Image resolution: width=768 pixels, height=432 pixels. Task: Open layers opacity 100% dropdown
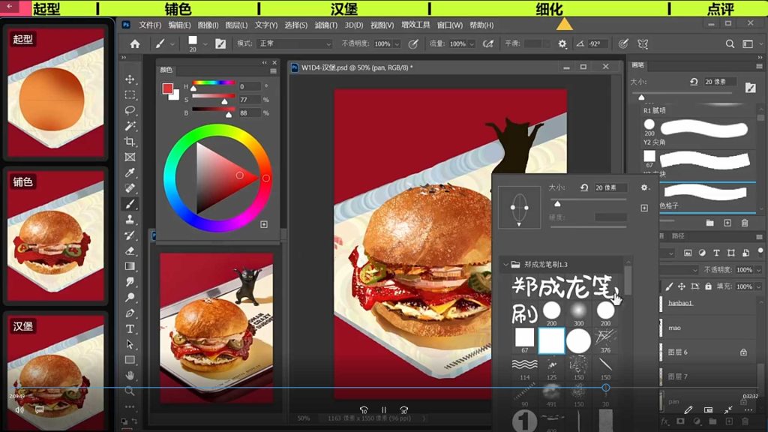pos(759,270)
